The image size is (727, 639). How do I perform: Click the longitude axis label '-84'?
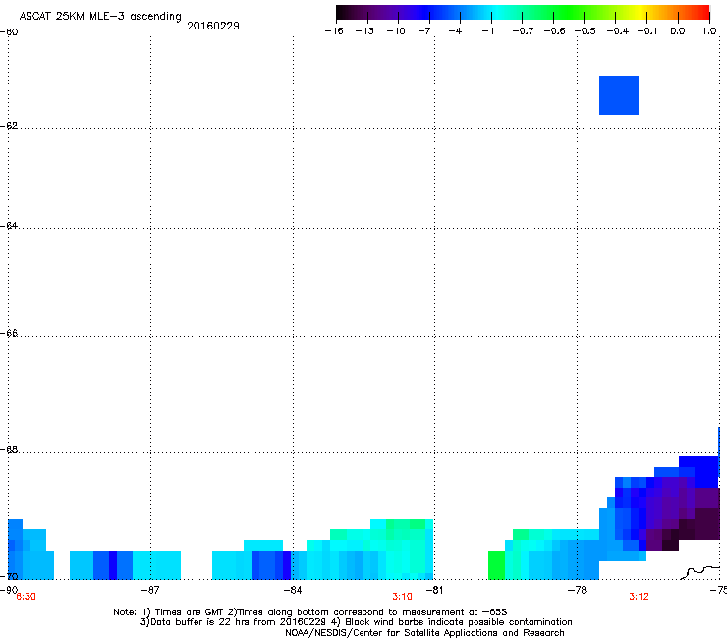[293, 590]
